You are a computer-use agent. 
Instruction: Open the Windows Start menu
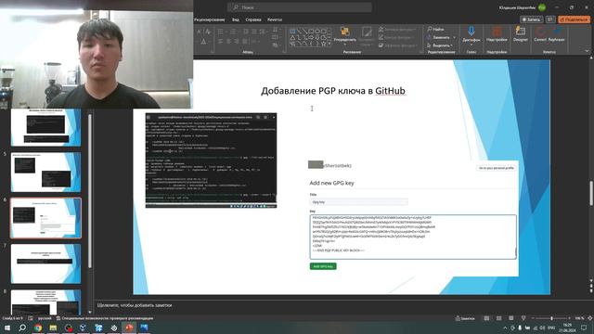(7, 328)
